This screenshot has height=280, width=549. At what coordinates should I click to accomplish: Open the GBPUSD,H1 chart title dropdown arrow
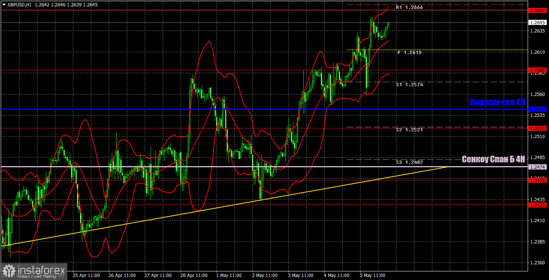[4, 5]
